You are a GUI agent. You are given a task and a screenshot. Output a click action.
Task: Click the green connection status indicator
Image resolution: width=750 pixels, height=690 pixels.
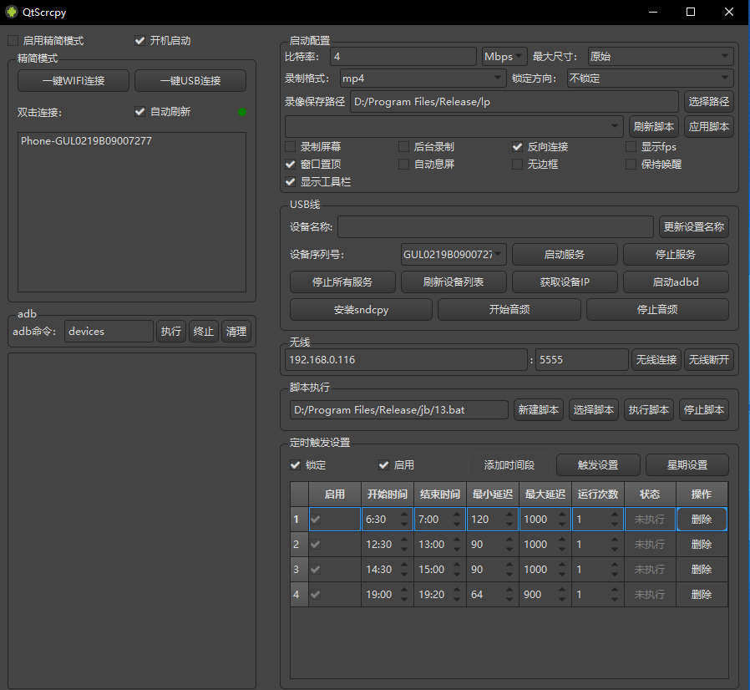(242, 112)
